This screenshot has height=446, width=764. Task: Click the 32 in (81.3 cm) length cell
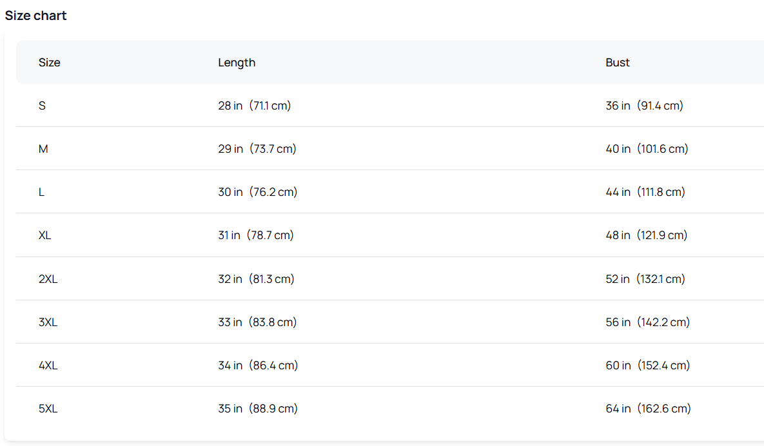pyautogui.click(x=256, y=279)
